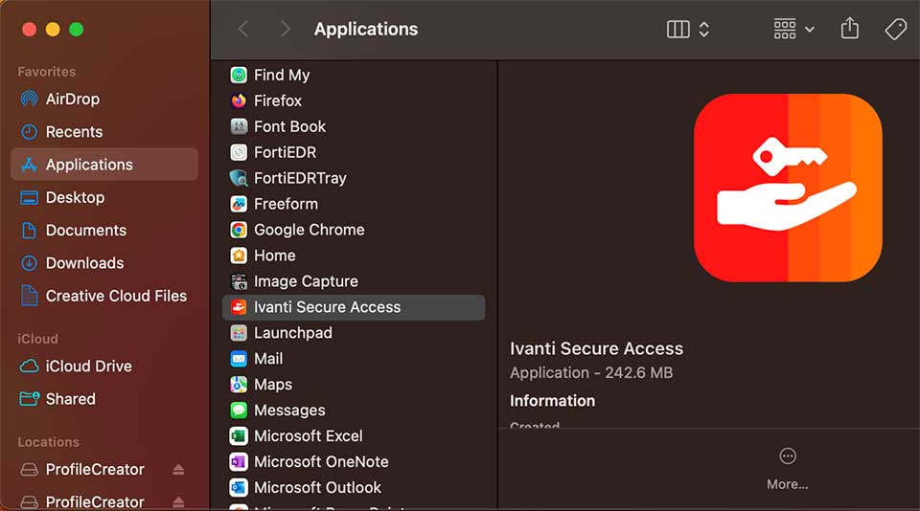Click the Maps app icon
920x511 pixels.
(239, 385)
